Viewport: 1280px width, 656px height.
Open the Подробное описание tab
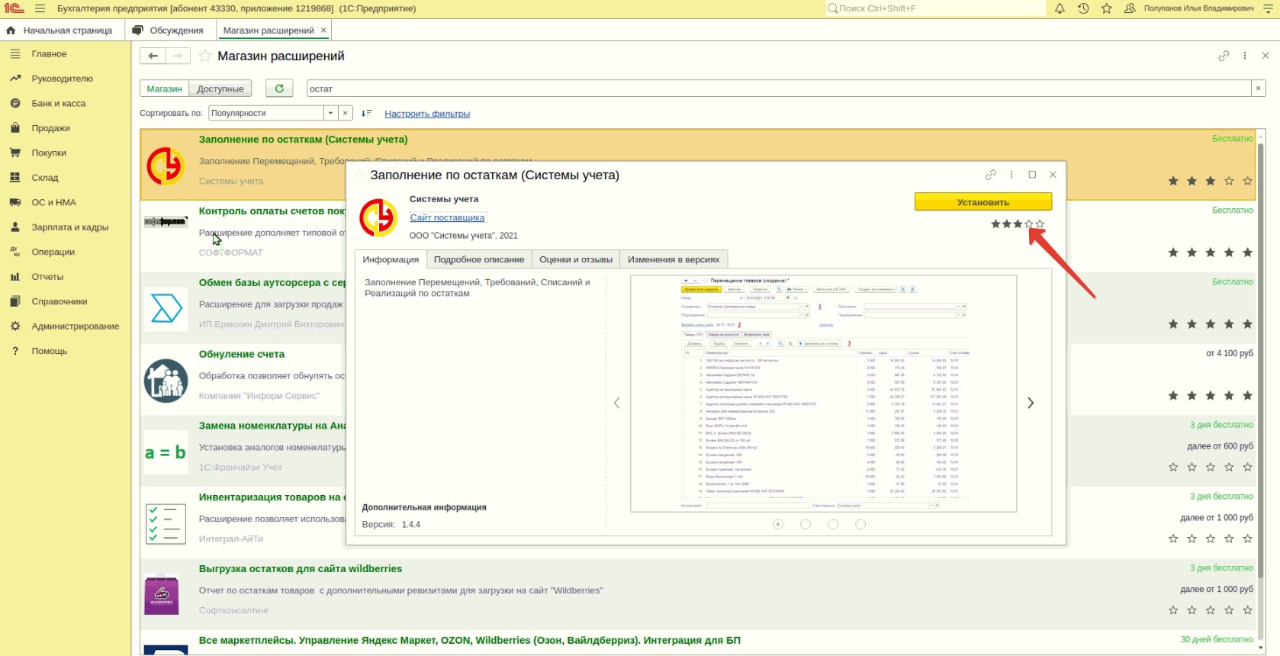[479, 259]
